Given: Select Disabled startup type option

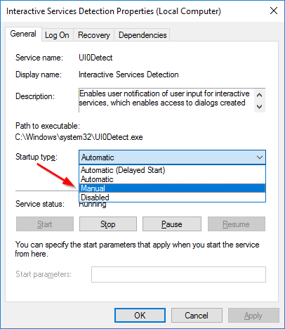Looking at the screenshot, I should click(x=172, y=198).
